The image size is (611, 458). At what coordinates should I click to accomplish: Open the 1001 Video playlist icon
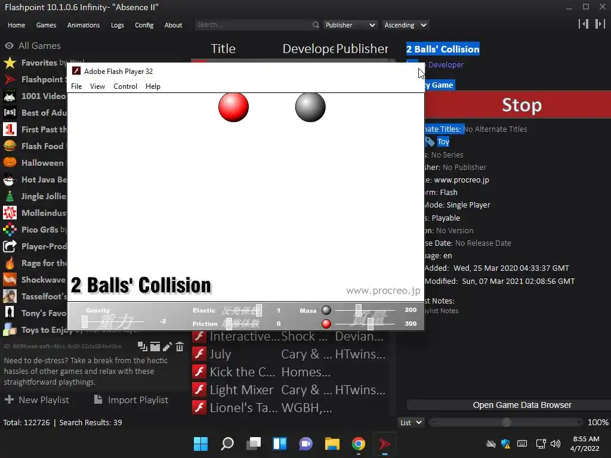pyautogui.click(x=10, y=96)
